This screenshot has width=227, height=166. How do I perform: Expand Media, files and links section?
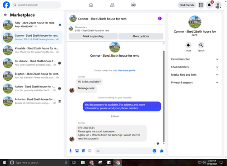coord(195,75)
